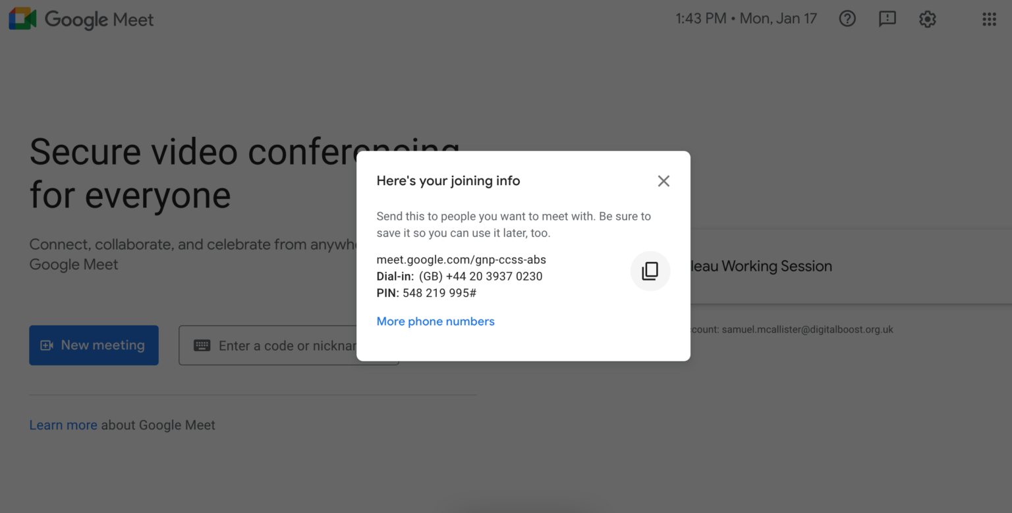The image size is (1012, 513).
Task: Click the samuel.mcallister account email text
Action: coord(807,329)
